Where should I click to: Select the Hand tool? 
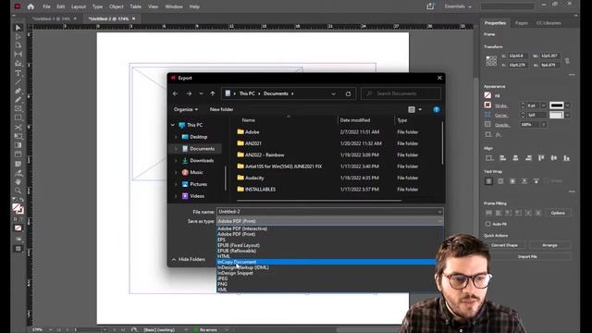tap(18, 181)
